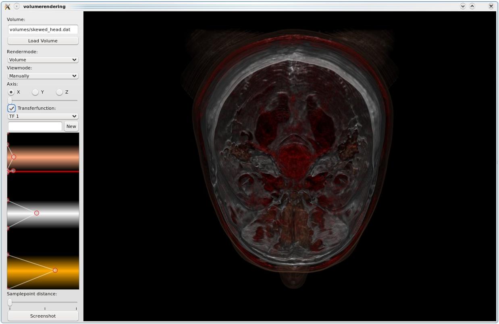The width and height of the screenshot is (499, 324).
Task: Click the round sticky button beside the title
Action: pyautogui.click(x=17, y=6)
